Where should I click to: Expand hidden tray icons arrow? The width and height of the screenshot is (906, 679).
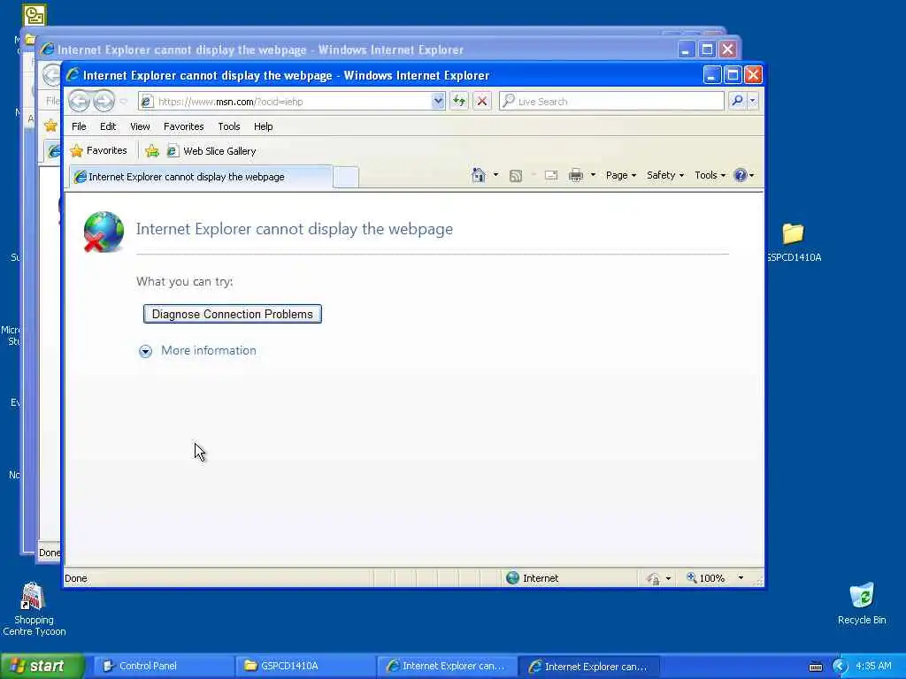(840, 667)
